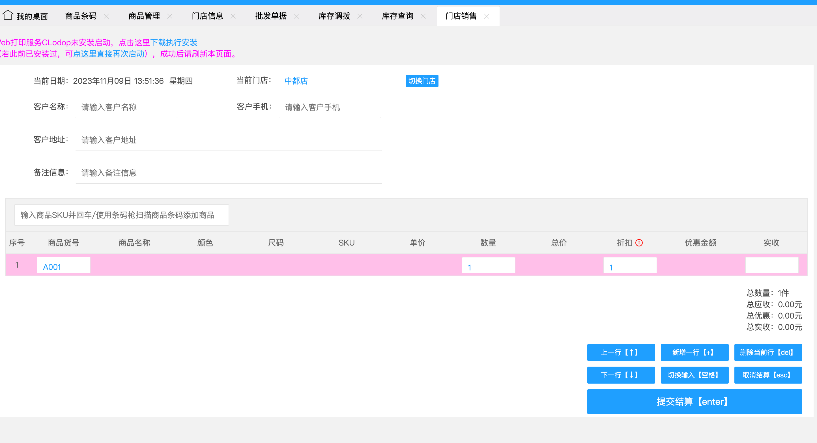
Task: Click the 中都店 store link
Action: (x=296, y=81)
